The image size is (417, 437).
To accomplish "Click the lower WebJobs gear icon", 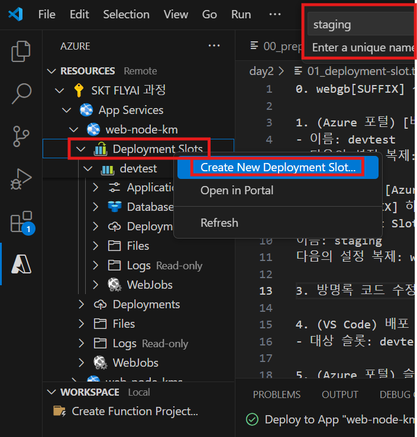I will [100, 363].
